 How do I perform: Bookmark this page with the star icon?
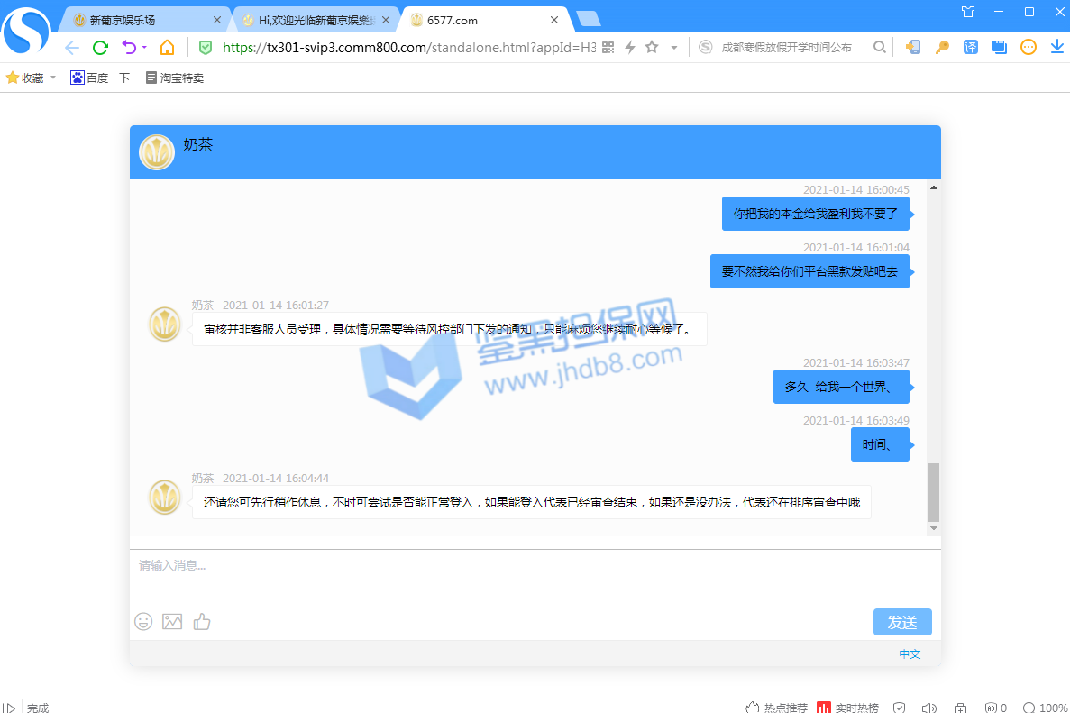pos(652,48)
